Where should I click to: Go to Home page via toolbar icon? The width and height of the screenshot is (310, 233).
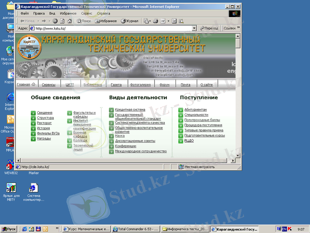point(69,21)
